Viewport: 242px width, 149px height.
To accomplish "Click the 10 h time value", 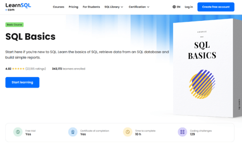I will (x=138, y=134).
